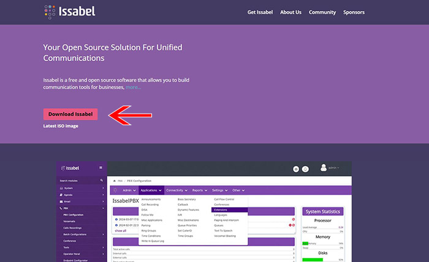429x262 pixels.
Task: Expand the Agenda sidebar arrow
Action: pos(103,195)
